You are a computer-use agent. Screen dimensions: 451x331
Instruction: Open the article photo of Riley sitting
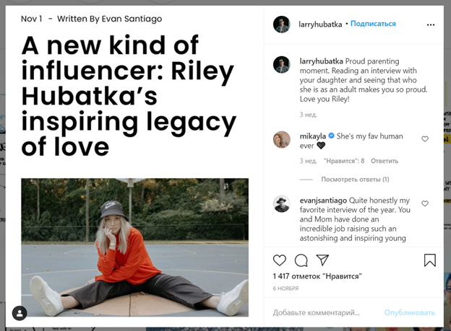click(134, 247)
